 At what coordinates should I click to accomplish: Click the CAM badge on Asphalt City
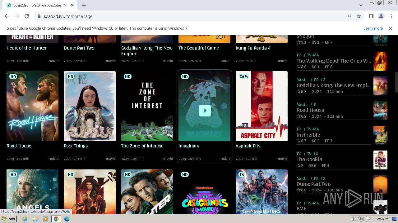(244, 77)
